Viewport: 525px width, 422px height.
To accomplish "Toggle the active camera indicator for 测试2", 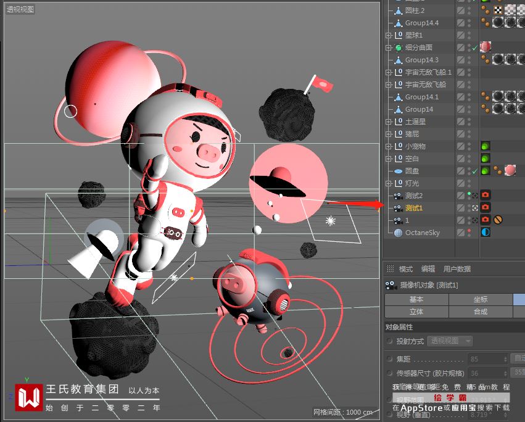I will [475, 196].
